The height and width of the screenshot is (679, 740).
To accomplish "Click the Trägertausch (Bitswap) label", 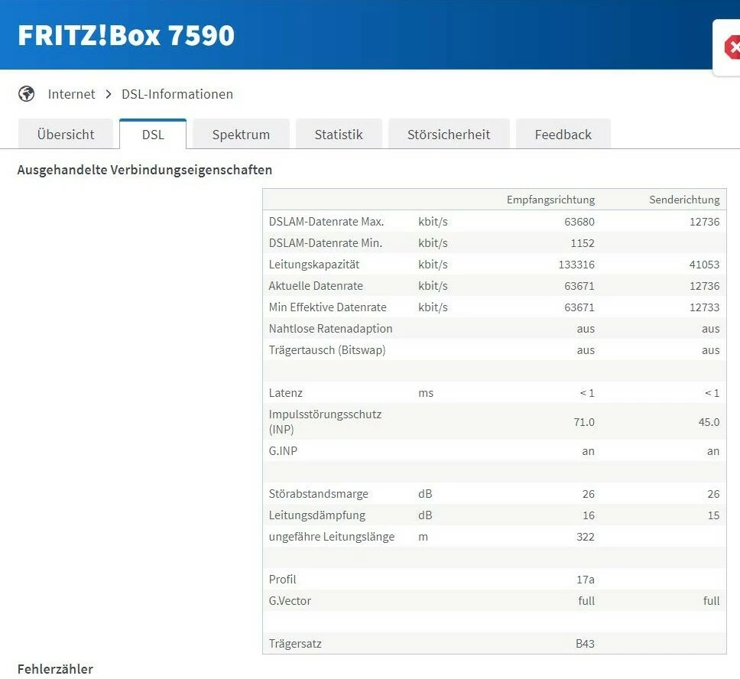I will click(x=327, y=350).
